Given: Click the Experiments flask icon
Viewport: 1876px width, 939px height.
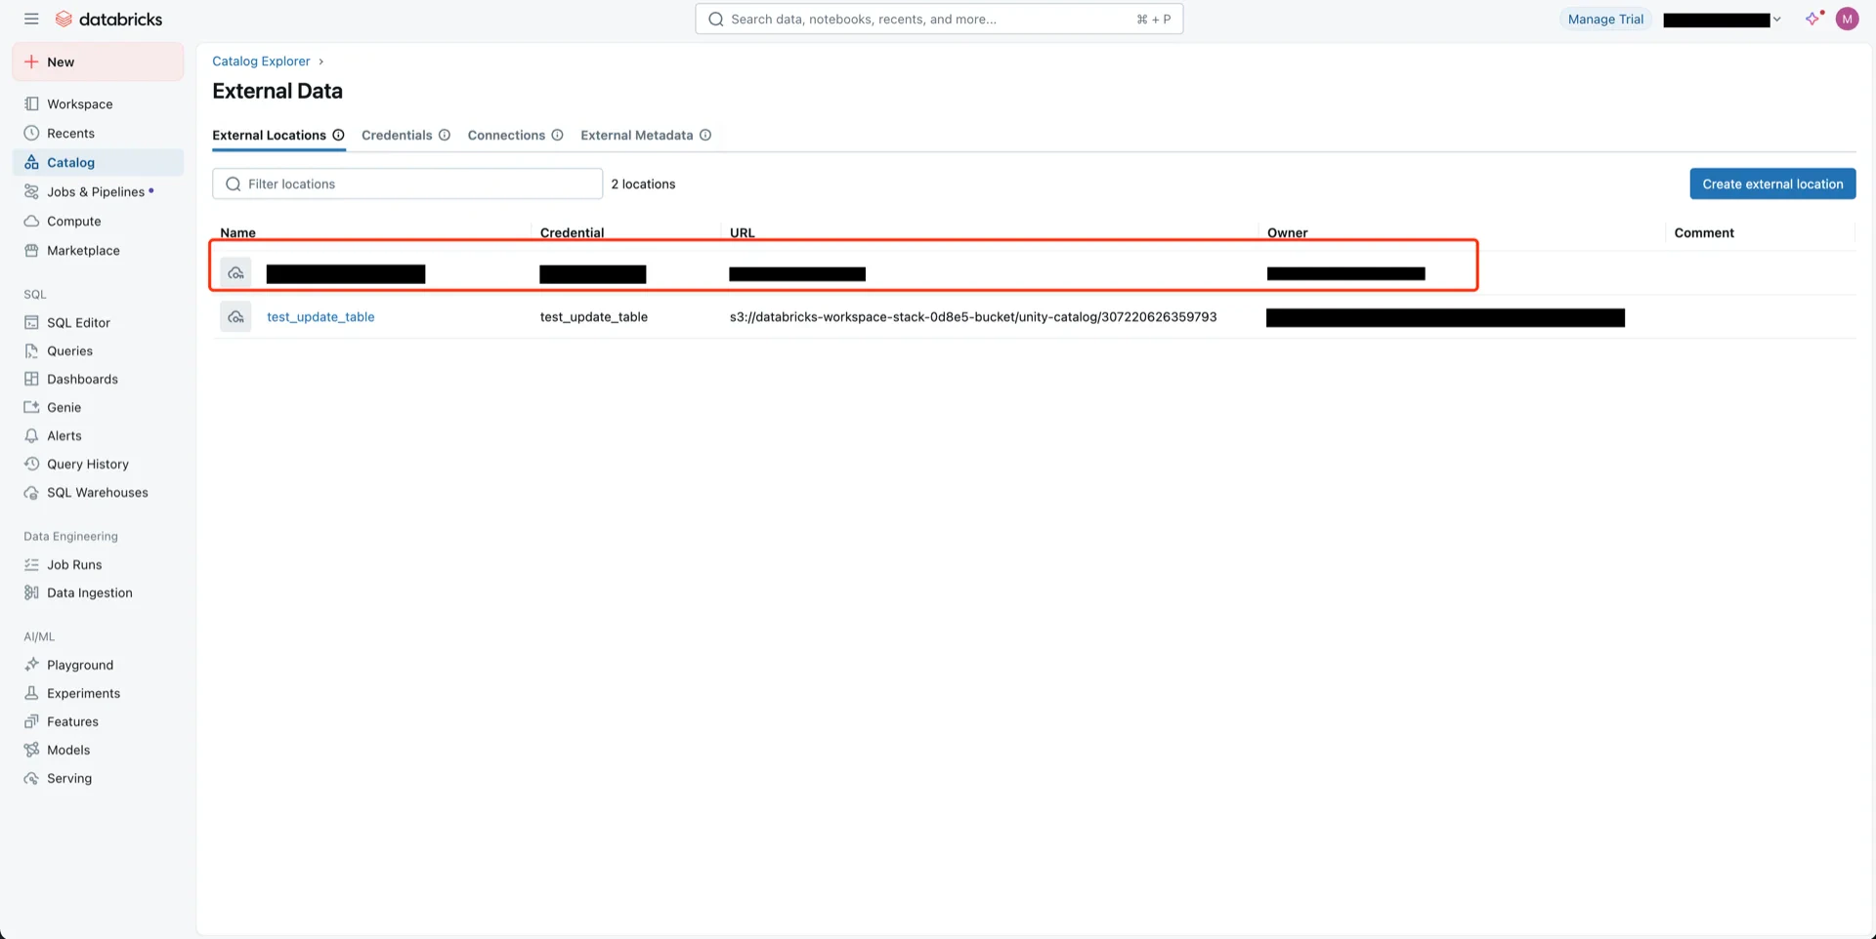Looking at the screenshot, I should [31, 693].
